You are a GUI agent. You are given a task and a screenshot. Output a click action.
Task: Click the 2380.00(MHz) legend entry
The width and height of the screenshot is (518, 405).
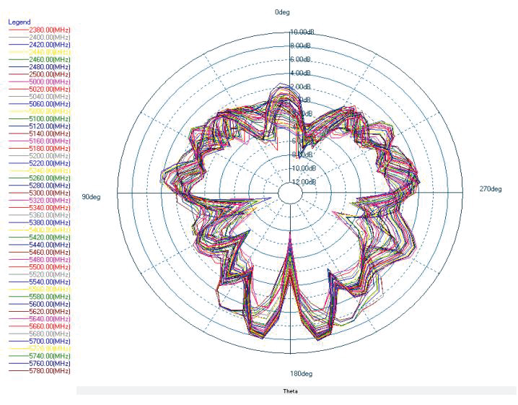click(x=49, y=30)
